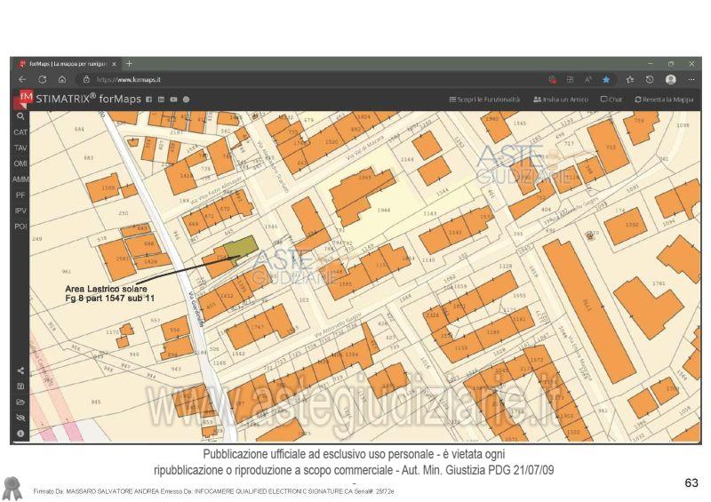Expand the OMI sidebar panel

coord(20,163)
